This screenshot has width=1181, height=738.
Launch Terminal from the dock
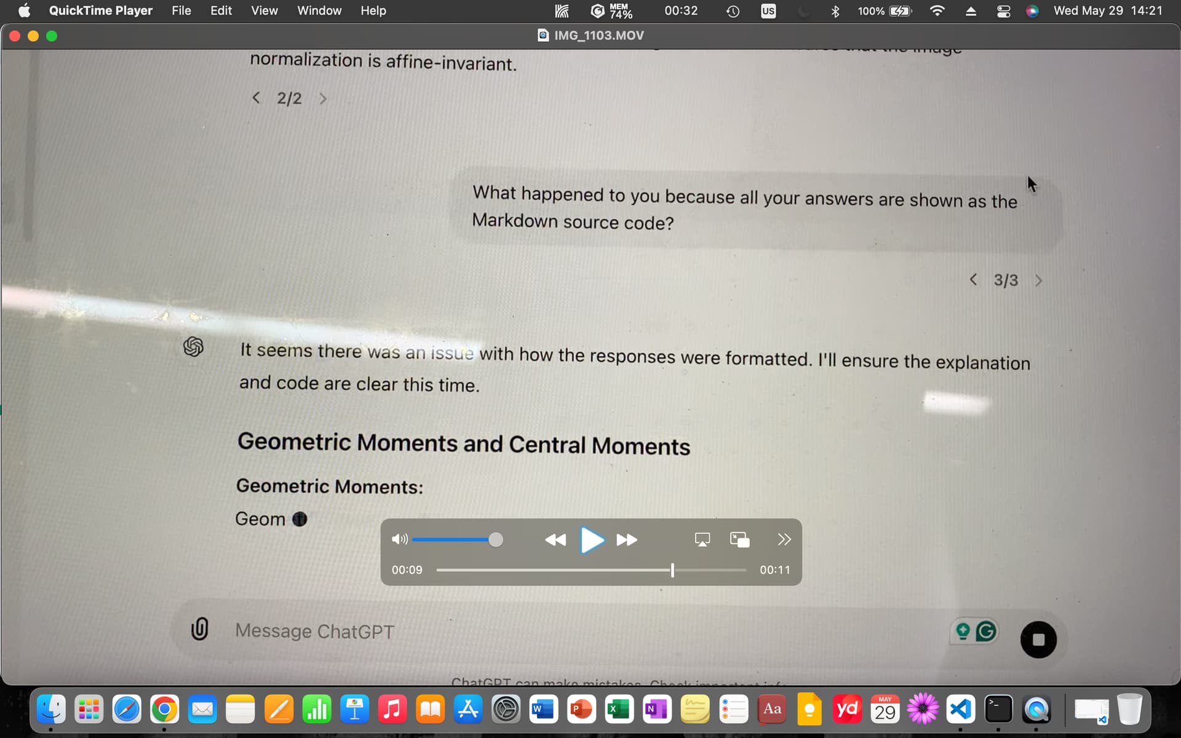point(998,710)
